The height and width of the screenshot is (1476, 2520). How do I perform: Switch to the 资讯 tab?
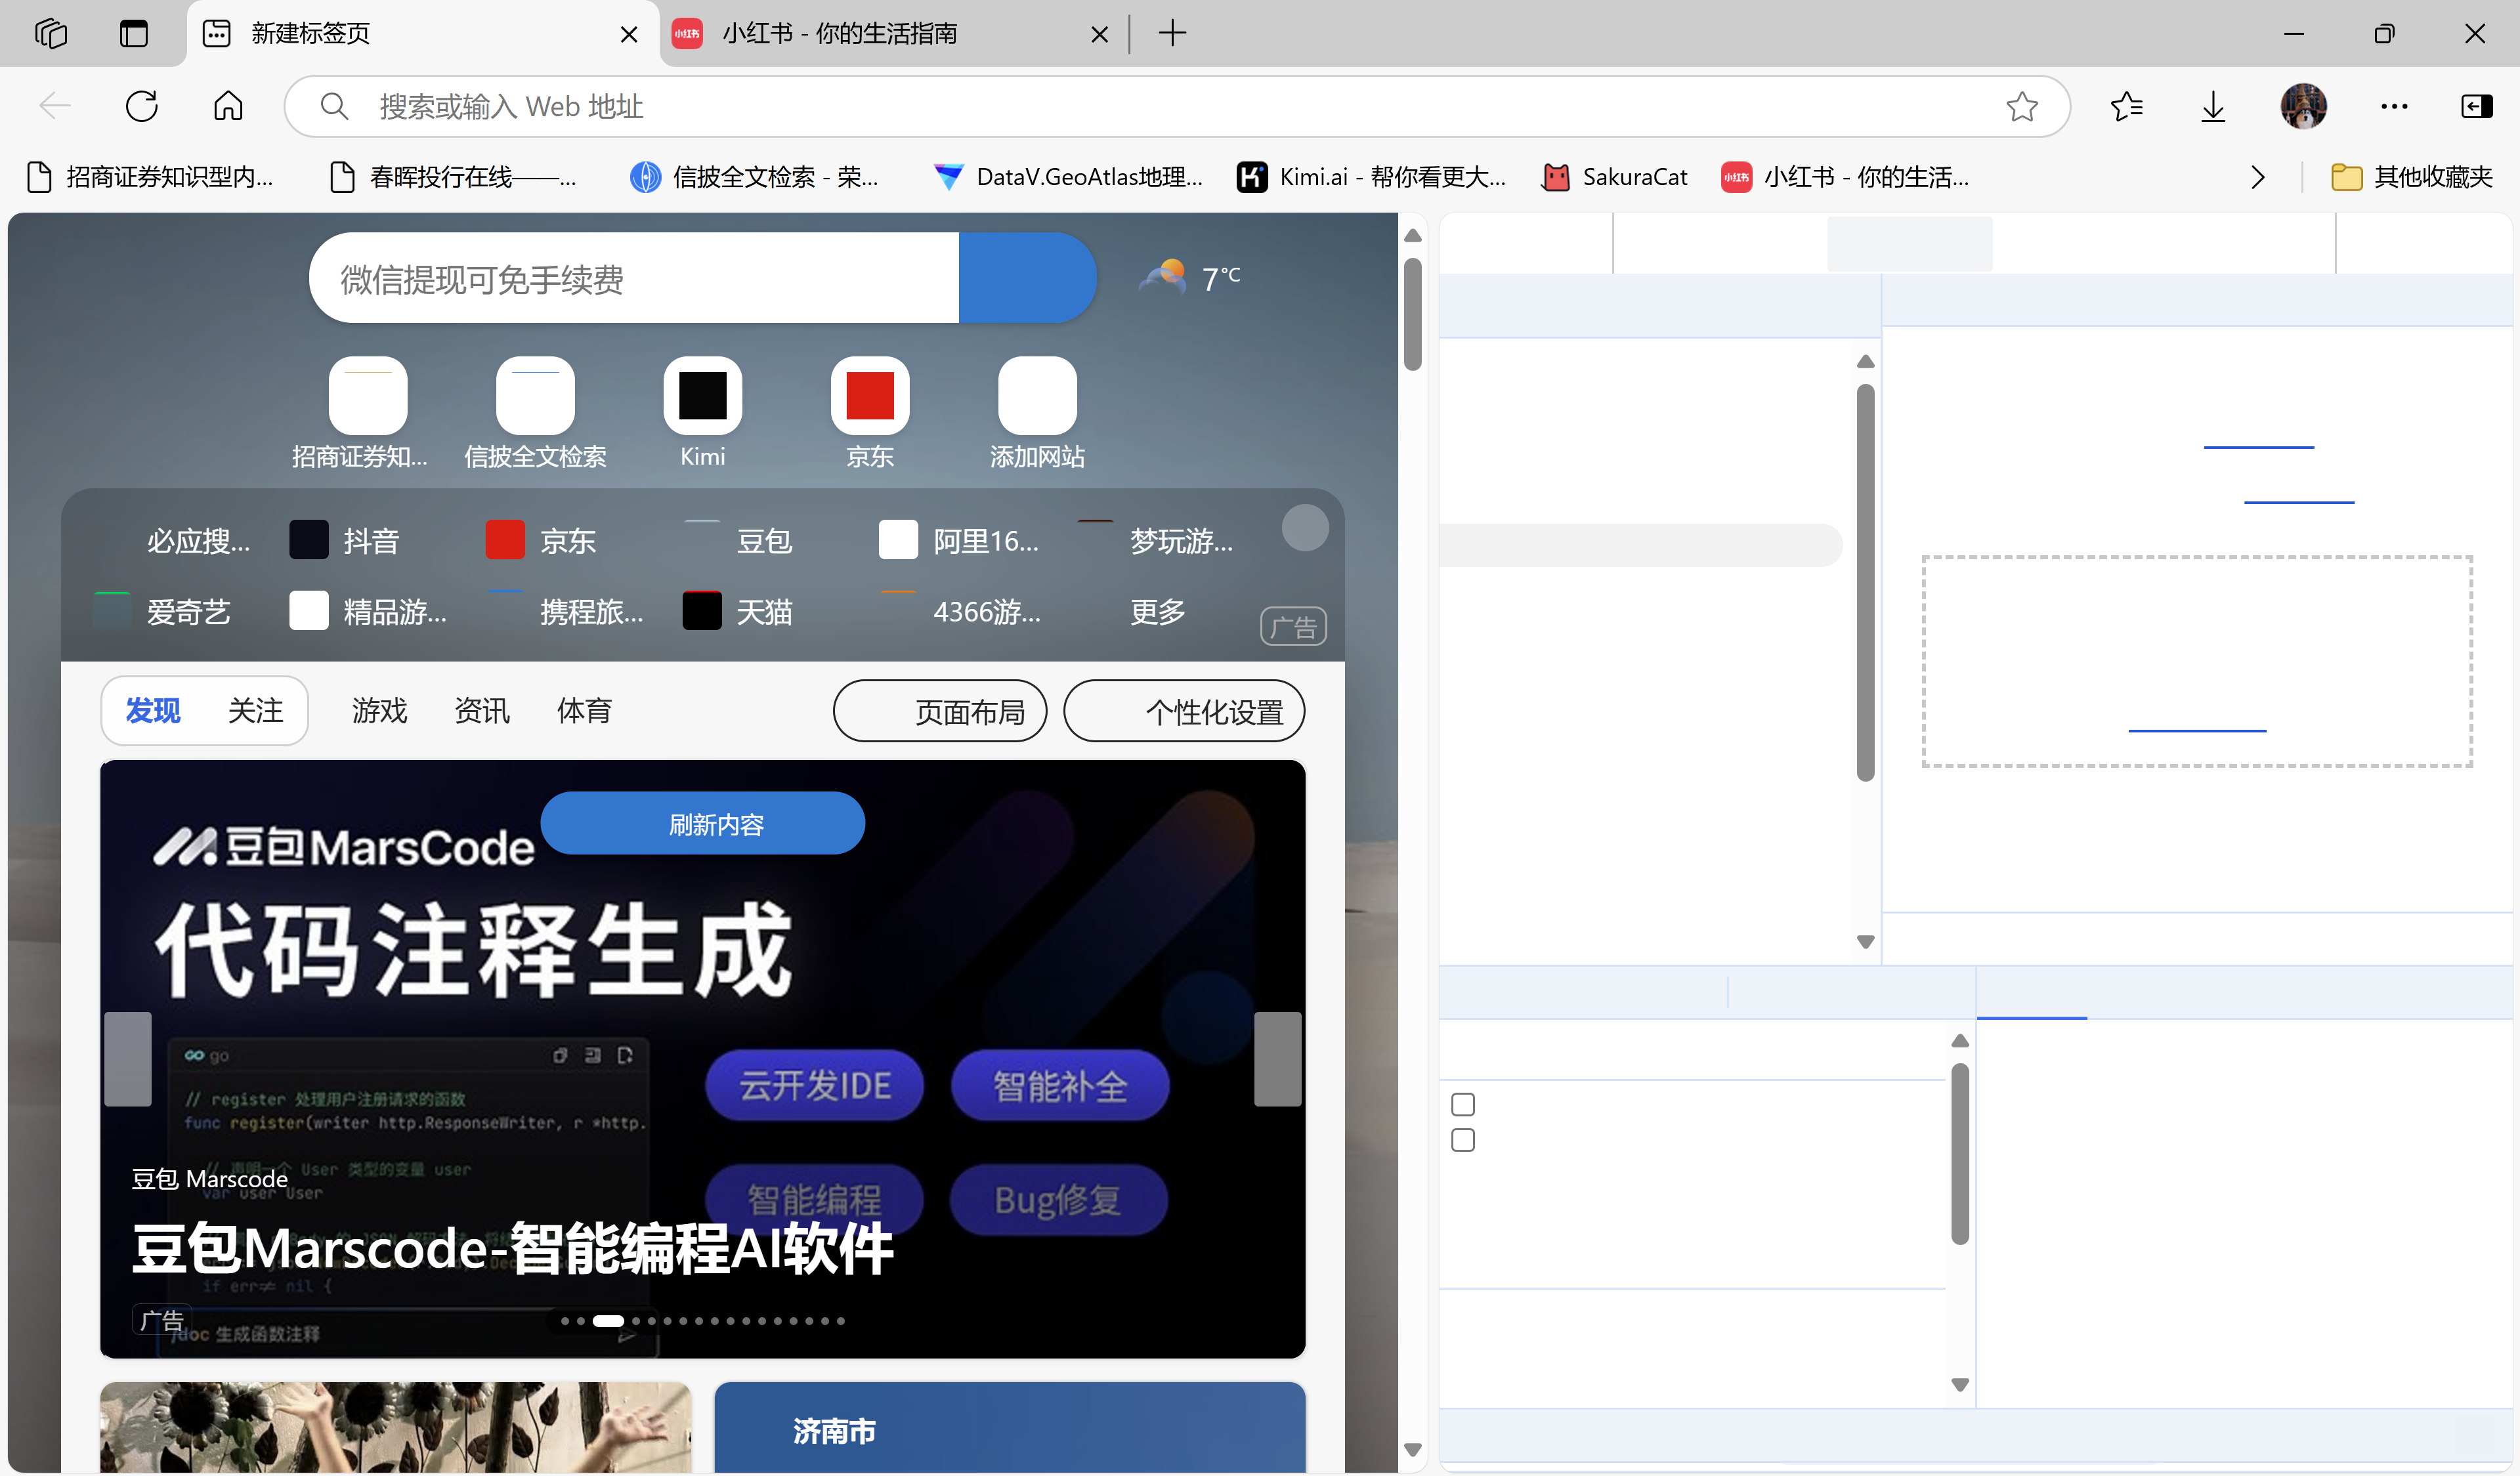click(482, 710)
